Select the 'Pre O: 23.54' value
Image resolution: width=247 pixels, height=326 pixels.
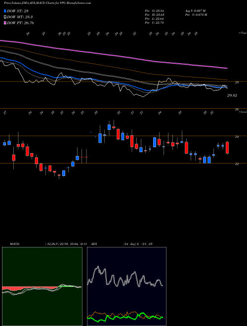pyautogui.click(x=155, y=11)
